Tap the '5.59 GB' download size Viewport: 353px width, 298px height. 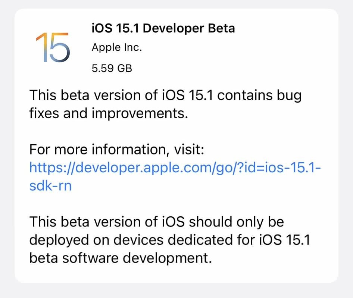(x=112, y=68)
